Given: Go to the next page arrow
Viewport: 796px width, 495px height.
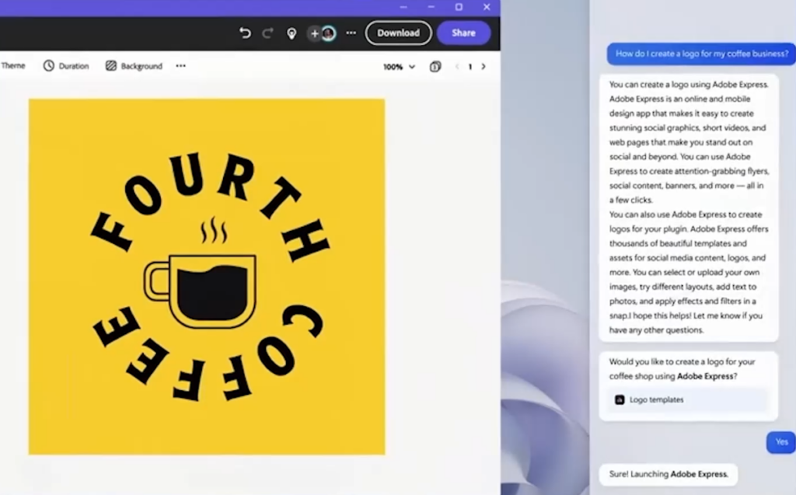Looking at the screenshot, I should (484, 67).
